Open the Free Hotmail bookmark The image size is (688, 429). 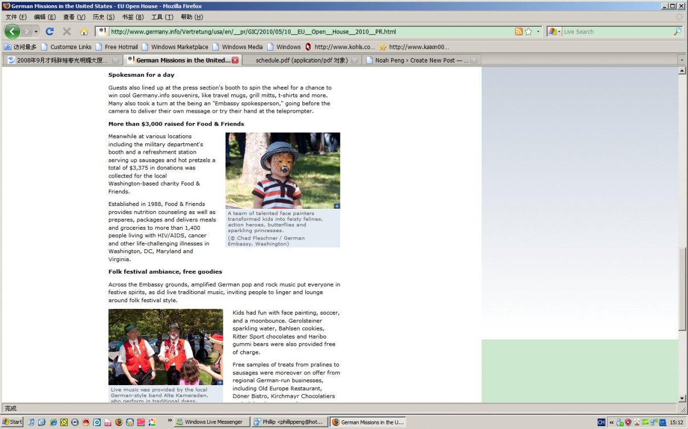pyautogui.click(x=117, y=47)
